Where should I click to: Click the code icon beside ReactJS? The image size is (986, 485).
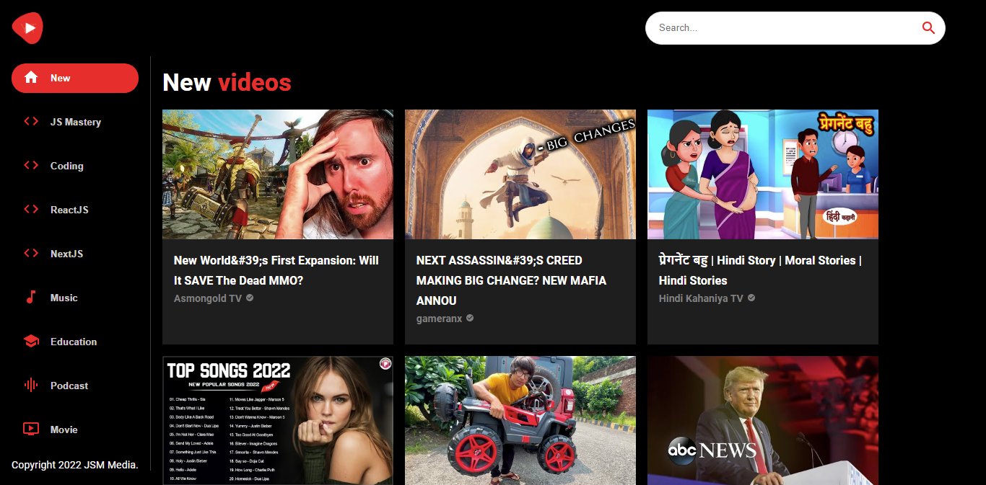(x=31, y=210)
